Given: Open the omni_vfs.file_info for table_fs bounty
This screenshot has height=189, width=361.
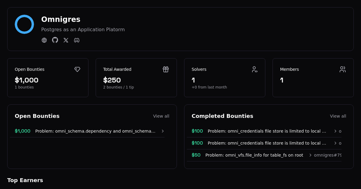Looking at the screenshot, I should tap(254, 155).
